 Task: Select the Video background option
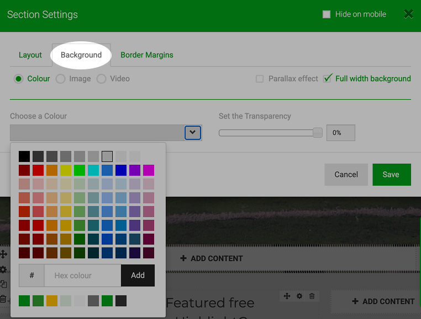(x=101, y=79)
